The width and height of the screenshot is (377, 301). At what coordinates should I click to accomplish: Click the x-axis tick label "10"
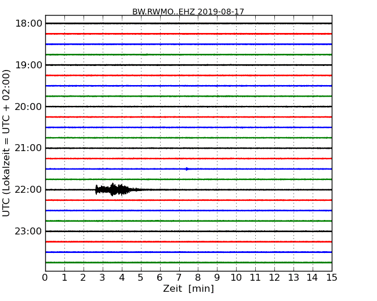(236, 277)
